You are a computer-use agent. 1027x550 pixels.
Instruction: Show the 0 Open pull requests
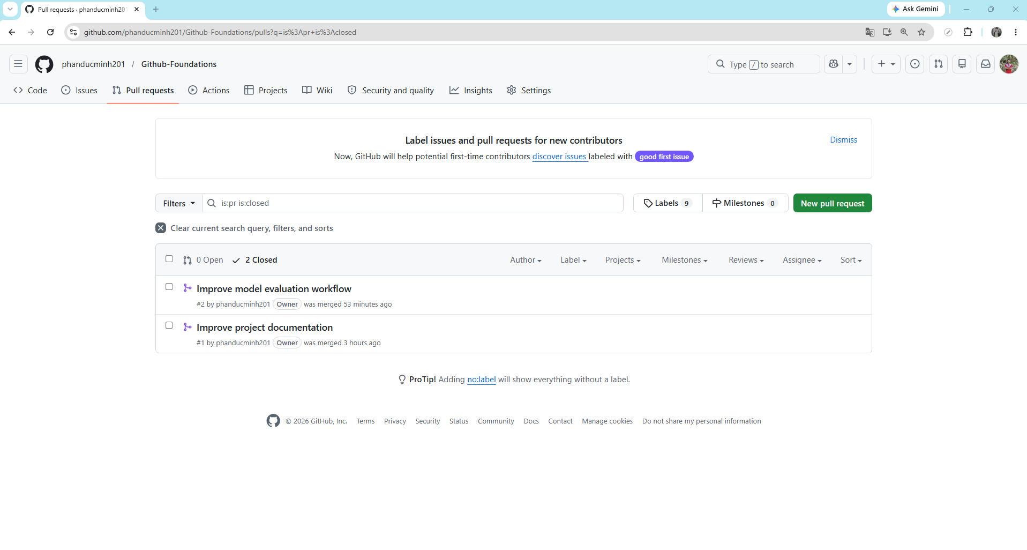click(x=203, y=260)
